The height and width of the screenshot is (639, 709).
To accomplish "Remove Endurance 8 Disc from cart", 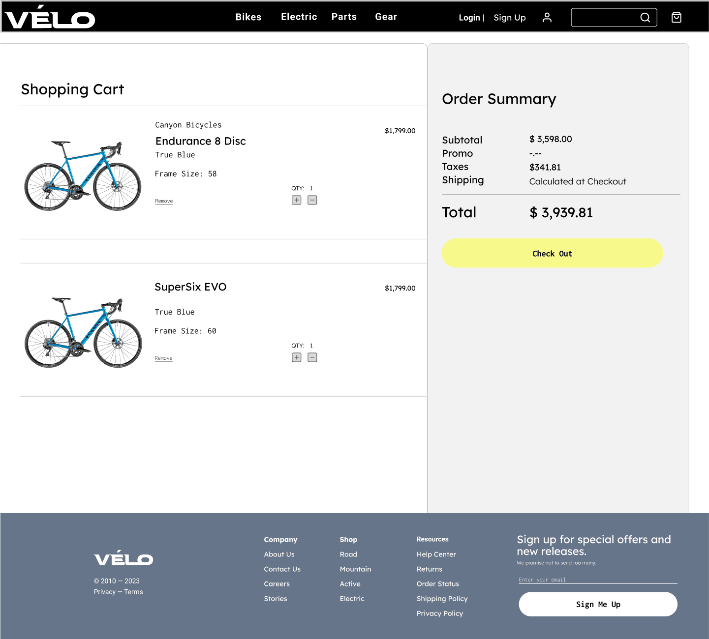I will [x=164, y=201].
